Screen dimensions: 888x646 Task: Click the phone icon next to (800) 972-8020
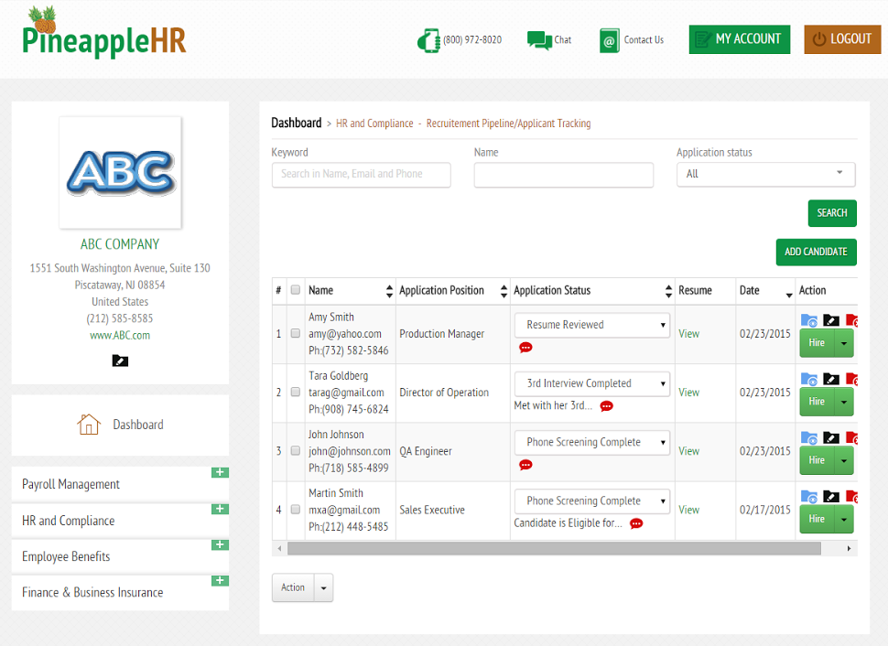428,40
